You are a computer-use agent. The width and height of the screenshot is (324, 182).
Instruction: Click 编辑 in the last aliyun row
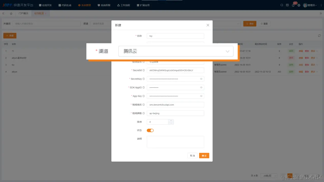(301, 72)
